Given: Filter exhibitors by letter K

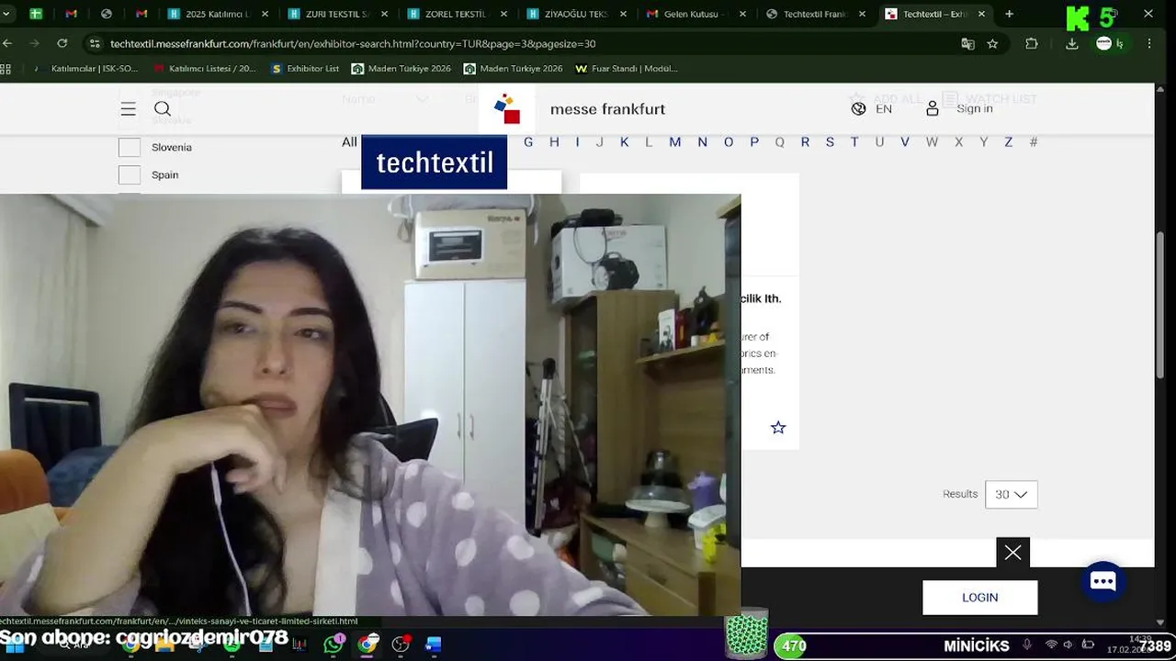Looking at the screenshot, I should (625, 142).
